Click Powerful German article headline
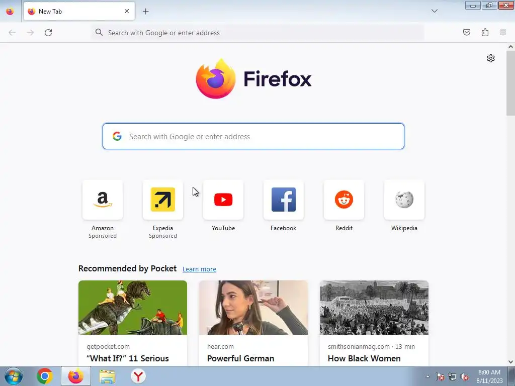This screenshot has height=386, width=515. (240, 358)
